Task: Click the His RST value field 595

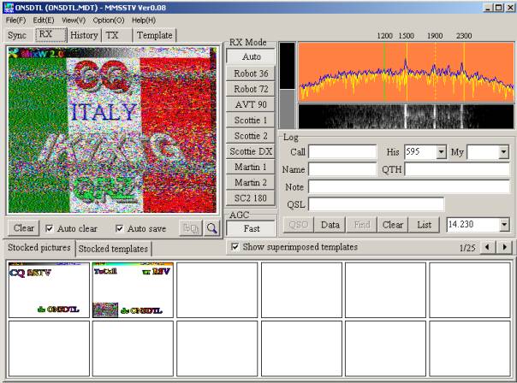Action: click(x=421, y=152)
